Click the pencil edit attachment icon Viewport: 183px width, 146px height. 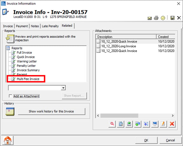pyautogui.click(x=163, y=124)
